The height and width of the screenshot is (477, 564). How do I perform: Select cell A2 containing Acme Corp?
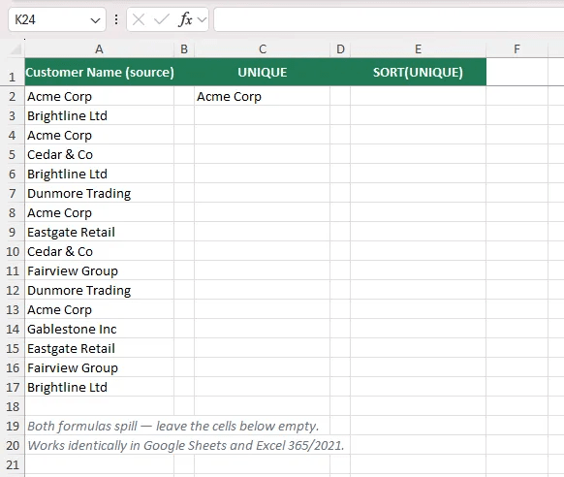pos(100,96)
